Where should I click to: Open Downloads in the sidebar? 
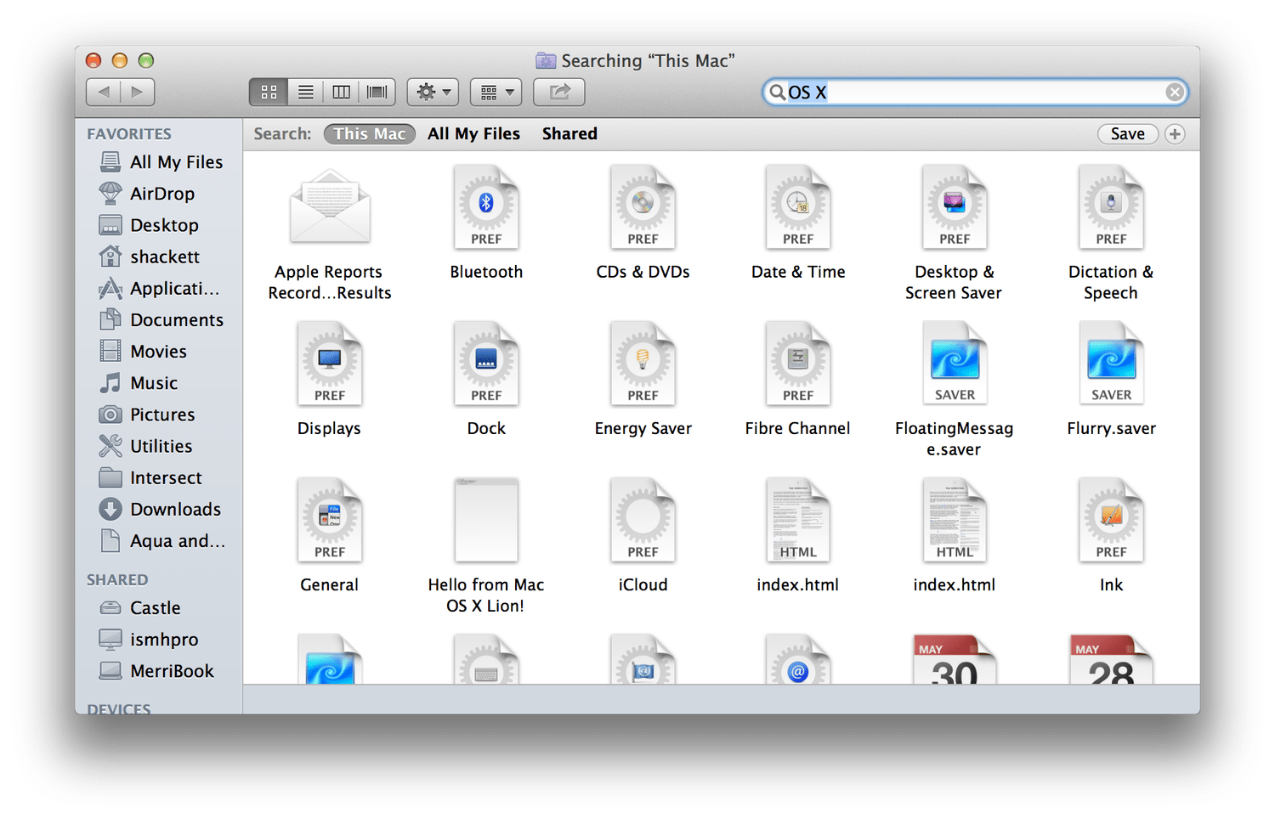click(x=160, y=509)
